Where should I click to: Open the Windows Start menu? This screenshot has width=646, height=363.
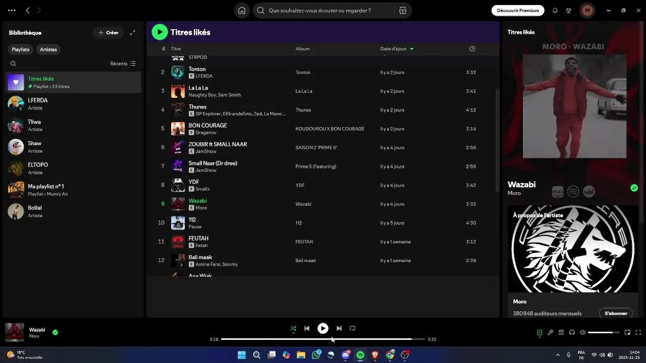[x=242, y=355]
